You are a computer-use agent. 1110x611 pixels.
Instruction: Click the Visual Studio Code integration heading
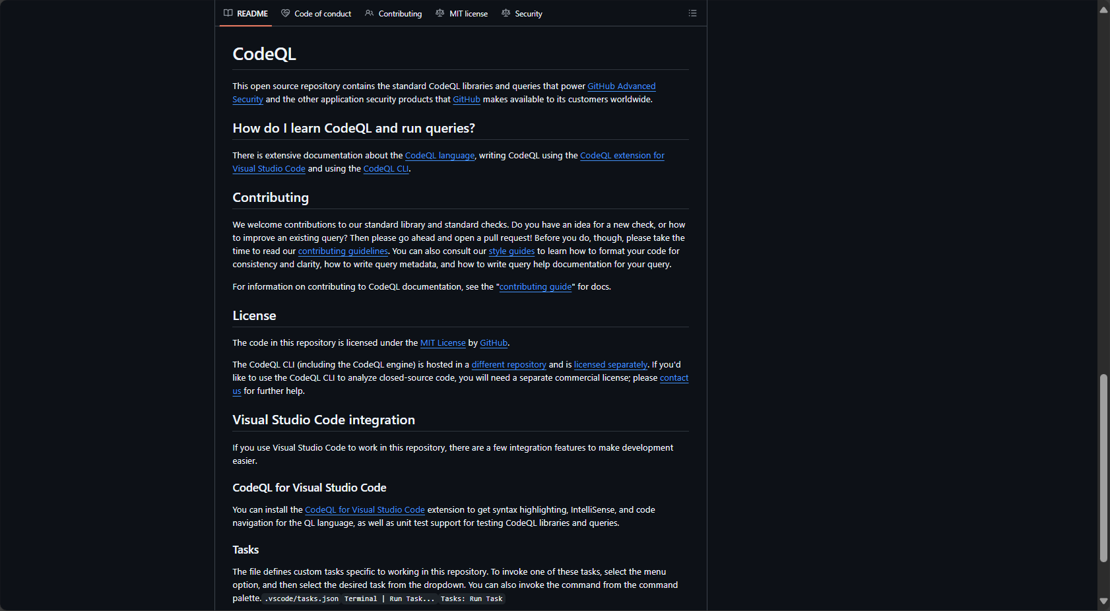pos(323,420)
